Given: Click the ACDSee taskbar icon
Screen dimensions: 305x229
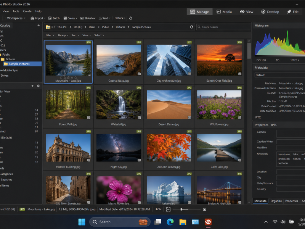Looking at the screenshot, I should point(208,222).
